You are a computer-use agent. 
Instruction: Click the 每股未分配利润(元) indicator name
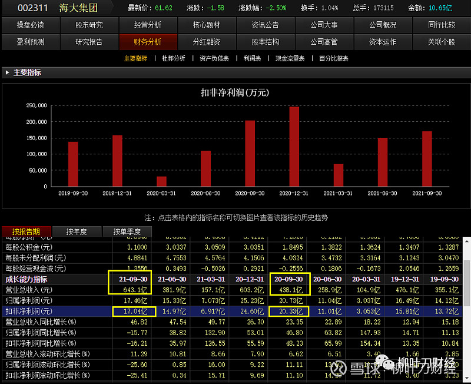coord(36,258)
